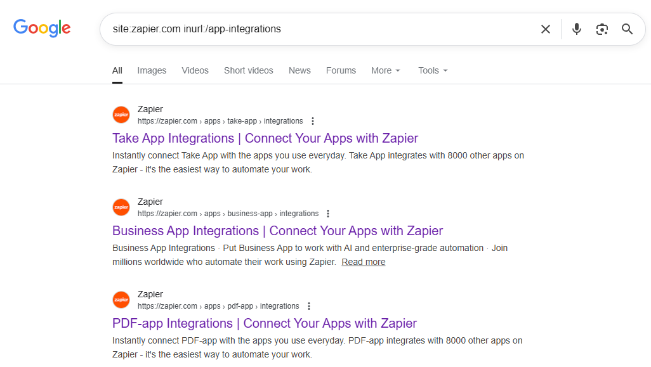651x367 pixels.
Task: Expand the Tools dropdown
Action: pyautogui.click(x=433, y=70)
